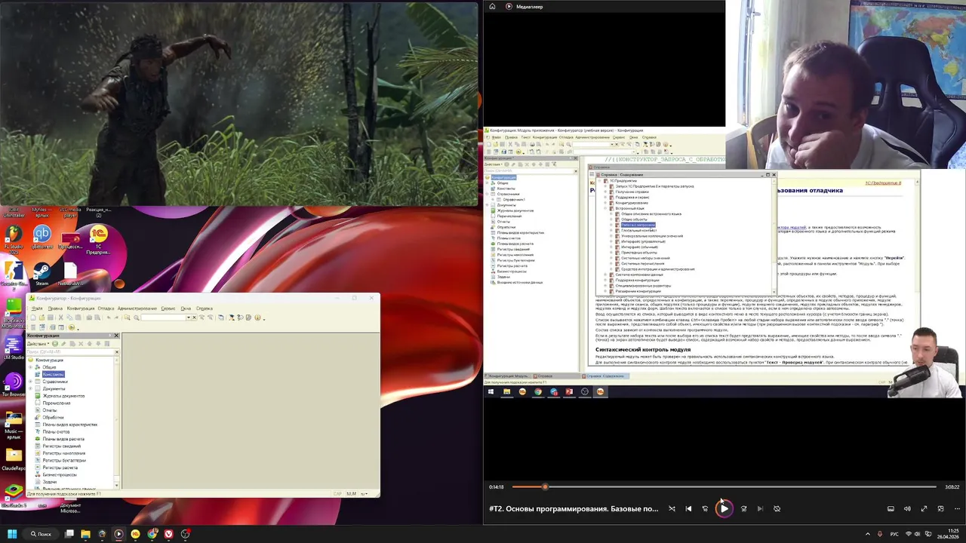
Task: Switch the media player to full screen
Action: point(924,508)
